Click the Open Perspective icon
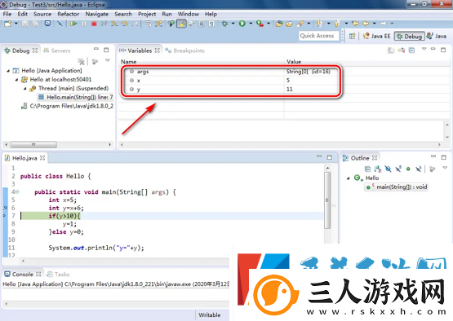This screenshot has width=453, height=321. (x=352, y=36)
